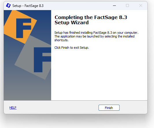Click the FactSage icon in the title bar
Image resolution: width=154 pixels, height=128 pixels.
(x=8, y=5)
